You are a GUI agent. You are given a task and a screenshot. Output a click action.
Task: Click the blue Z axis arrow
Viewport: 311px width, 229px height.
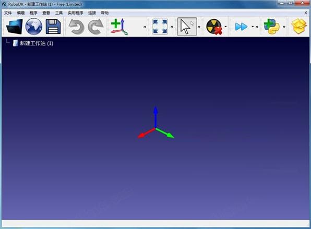(155, 117)
